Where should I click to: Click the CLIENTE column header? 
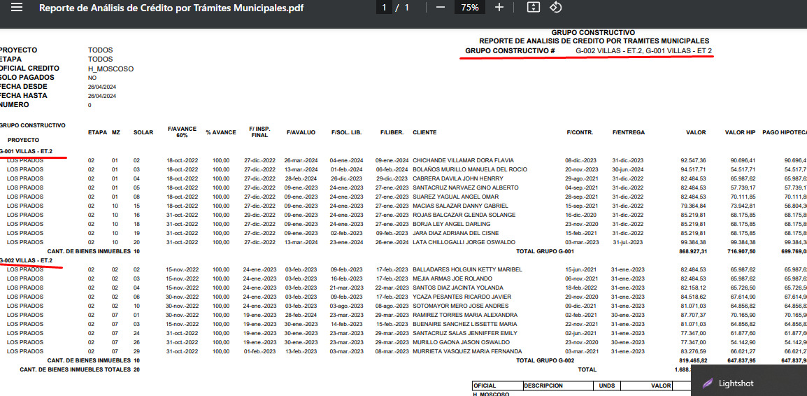click(x=424, y=132)
